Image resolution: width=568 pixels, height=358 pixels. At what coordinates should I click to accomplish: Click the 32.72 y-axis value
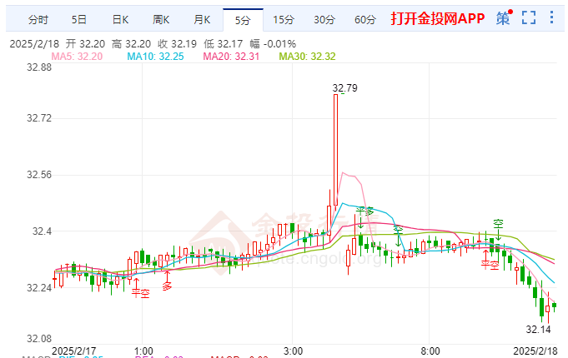click(x=39, y=118)
